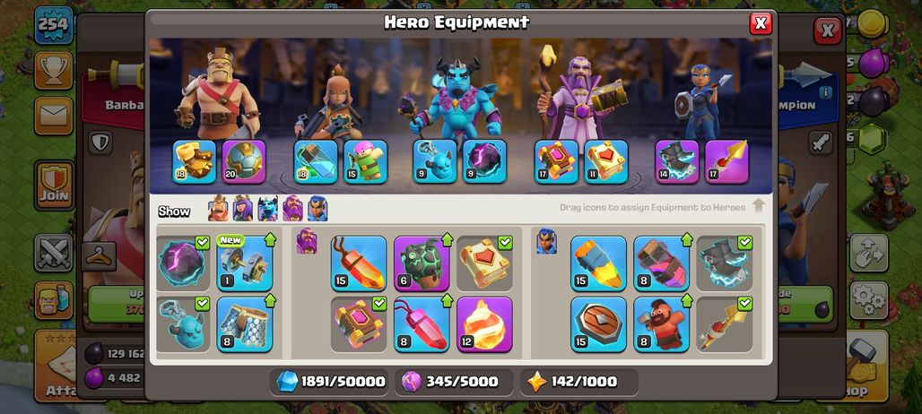Select the Hog Rider Puppet equipment

[x=662, y=324]
